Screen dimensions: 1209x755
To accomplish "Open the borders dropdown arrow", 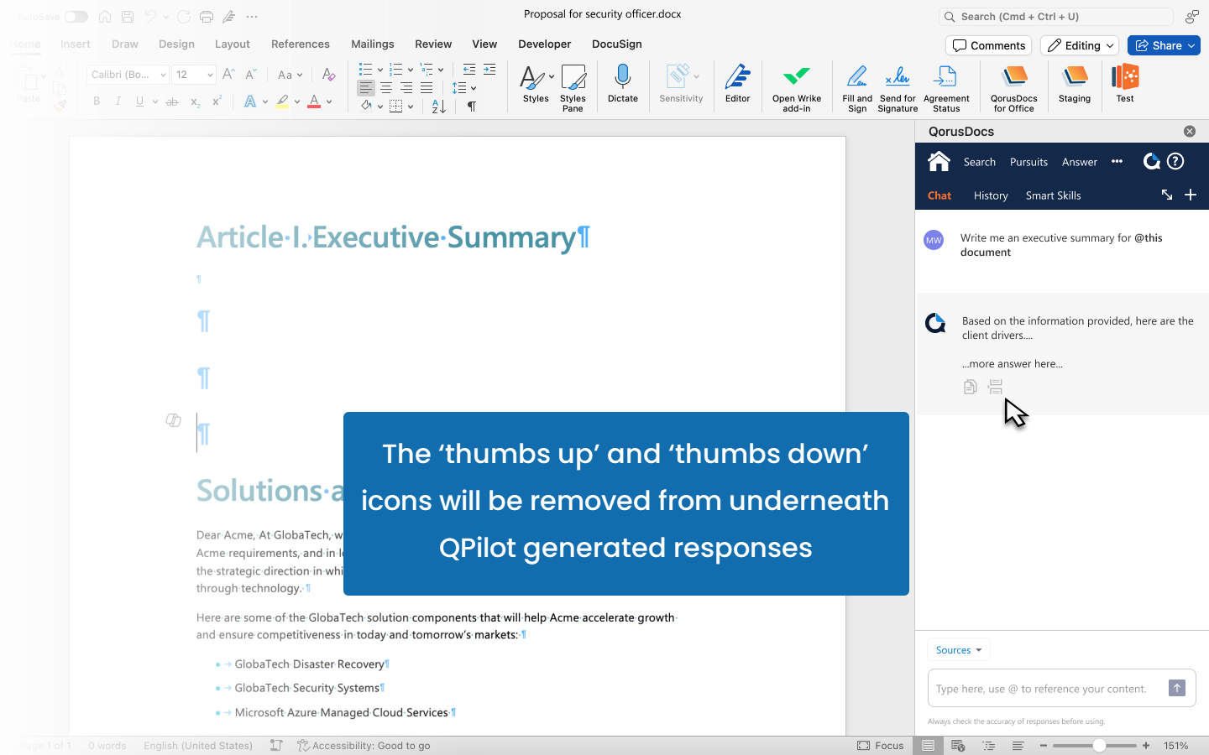I will (411, 107).
